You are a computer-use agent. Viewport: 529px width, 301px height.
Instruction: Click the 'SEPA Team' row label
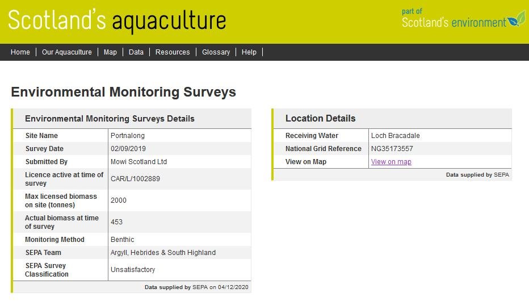tap(43, 253)
